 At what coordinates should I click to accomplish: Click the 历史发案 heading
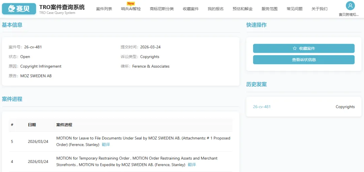[x=256, y=84]
